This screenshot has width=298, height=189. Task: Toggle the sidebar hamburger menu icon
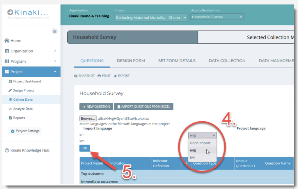pyautogui.click(x=54, y=31)
